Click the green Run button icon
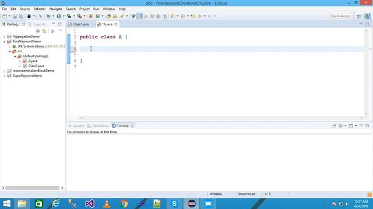The width and height of the screenshot is (373, 209). pos(58,16)
